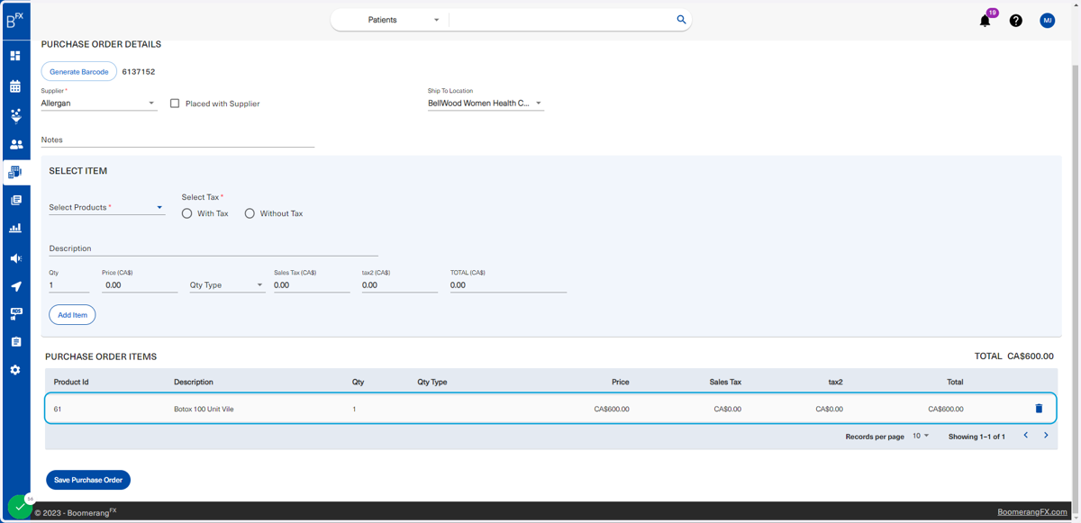Image resolution: width=1081 pixels, height=523 pixels.
Task: Open the clipboard icon in sidebar
Action: 15,342
